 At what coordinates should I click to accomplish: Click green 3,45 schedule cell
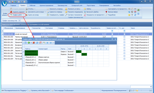tap(79, 52)
